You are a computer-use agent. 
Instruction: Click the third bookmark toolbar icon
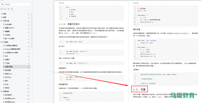point(8,9)
